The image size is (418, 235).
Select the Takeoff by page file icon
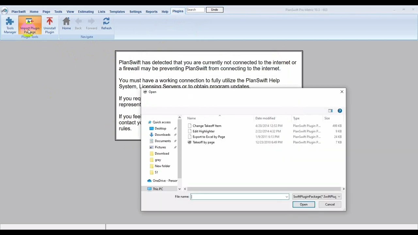click(x=189, y=142)
